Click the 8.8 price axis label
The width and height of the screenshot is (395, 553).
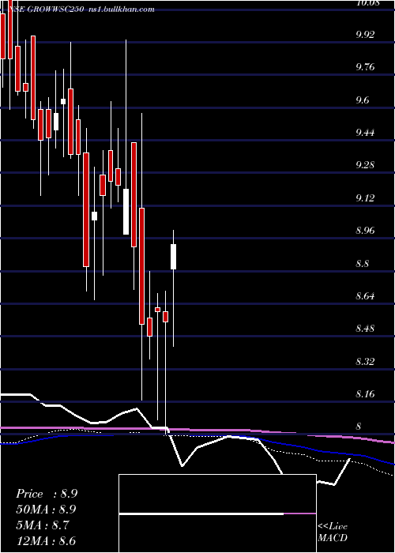(x=362, y=263)
